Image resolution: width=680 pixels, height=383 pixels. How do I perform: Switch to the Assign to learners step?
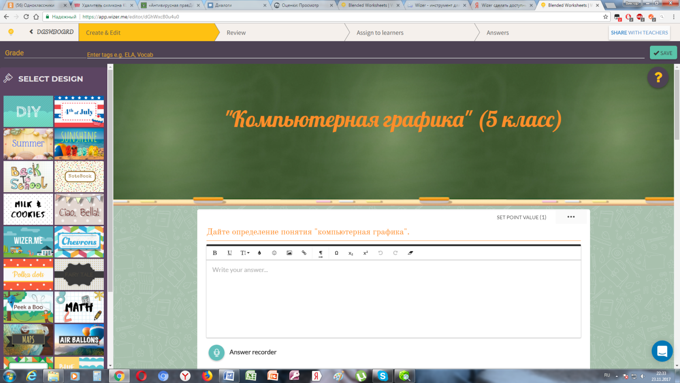380,33
